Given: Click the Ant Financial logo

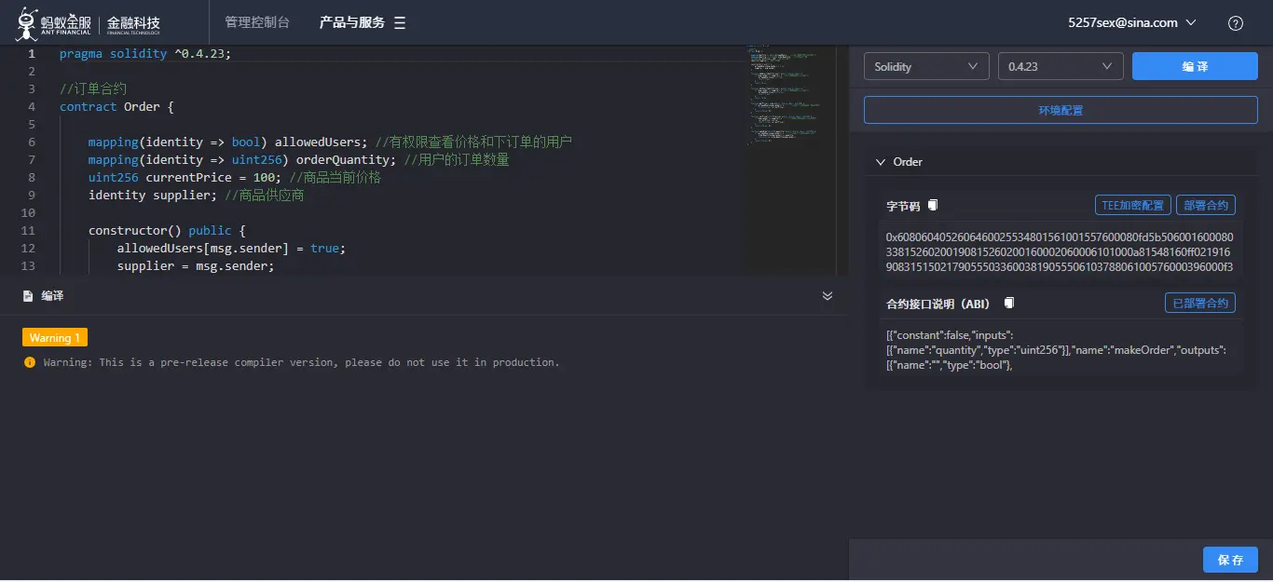Looking at the screenshot, I should [89, 22].
